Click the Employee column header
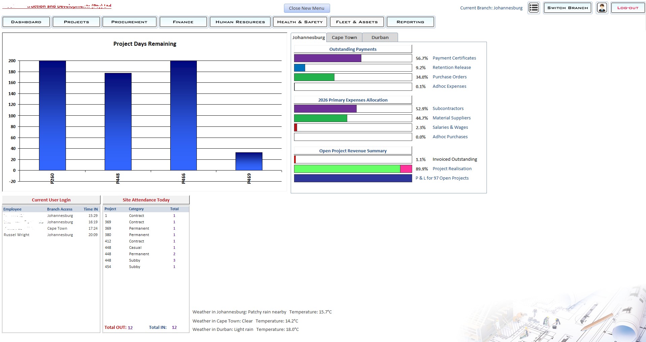This screenshot has height=342, width=646. click(x=12, y=209)
